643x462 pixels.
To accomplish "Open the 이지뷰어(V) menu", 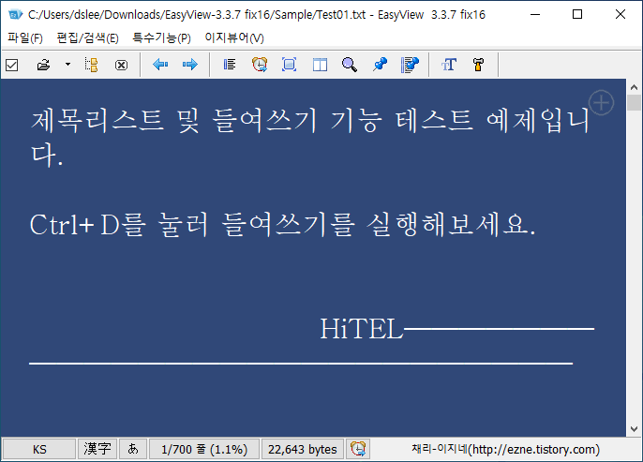I will (234, 38).
